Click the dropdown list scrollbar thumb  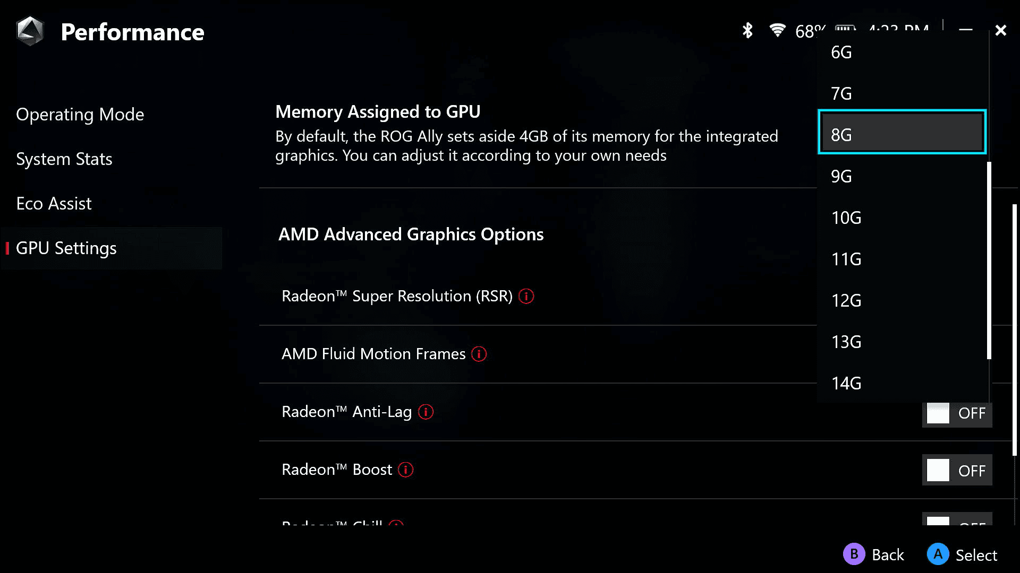[989, 261]
